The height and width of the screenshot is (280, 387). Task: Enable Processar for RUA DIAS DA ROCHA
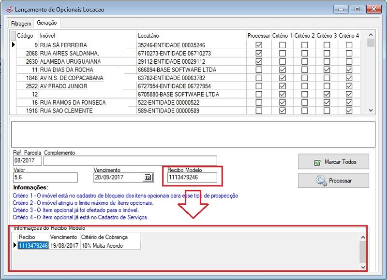click(259, 70)
